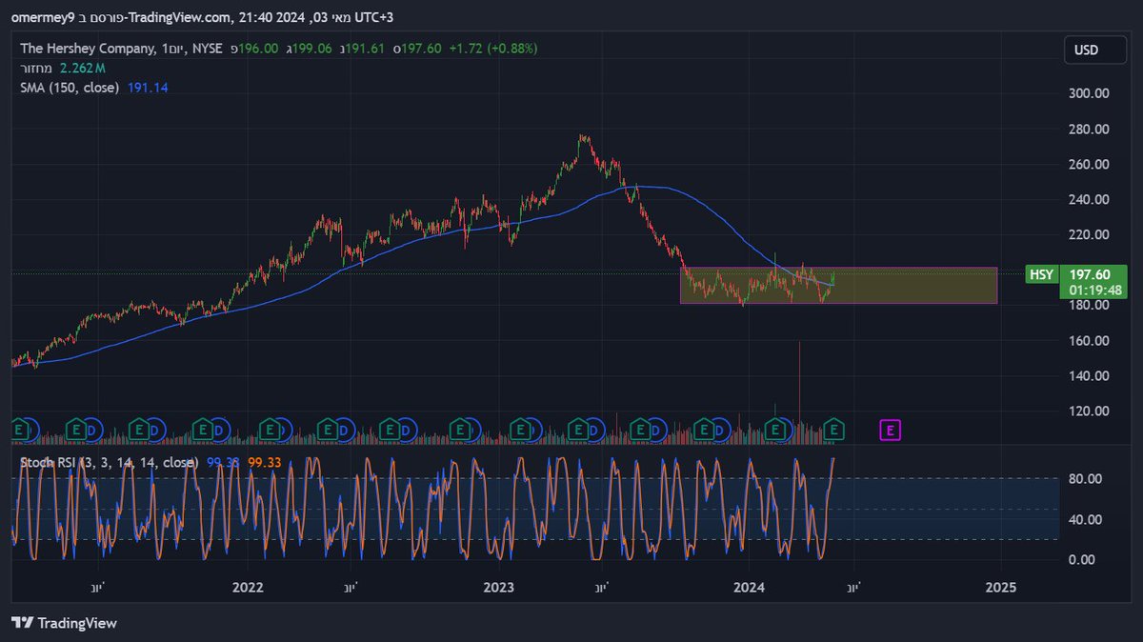
Task: Click the 120.00 price axis label
Action: 1090,411
